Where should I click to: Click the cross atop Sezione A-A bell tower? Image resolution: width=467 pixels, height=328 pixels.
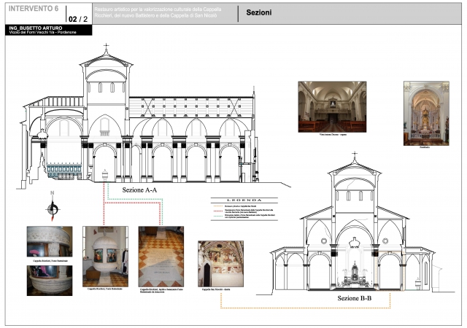[106, 48]
